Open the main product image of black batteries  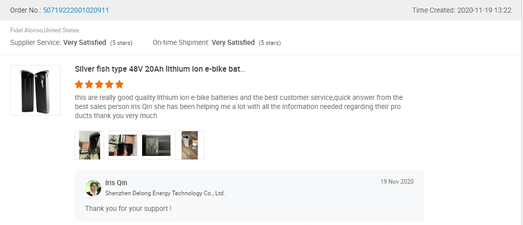35,90
